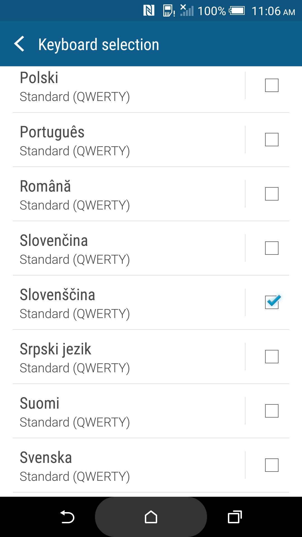Tap the Home navigation button
Image resolution: width=302 pixels, height=537 pixels.
151,517
